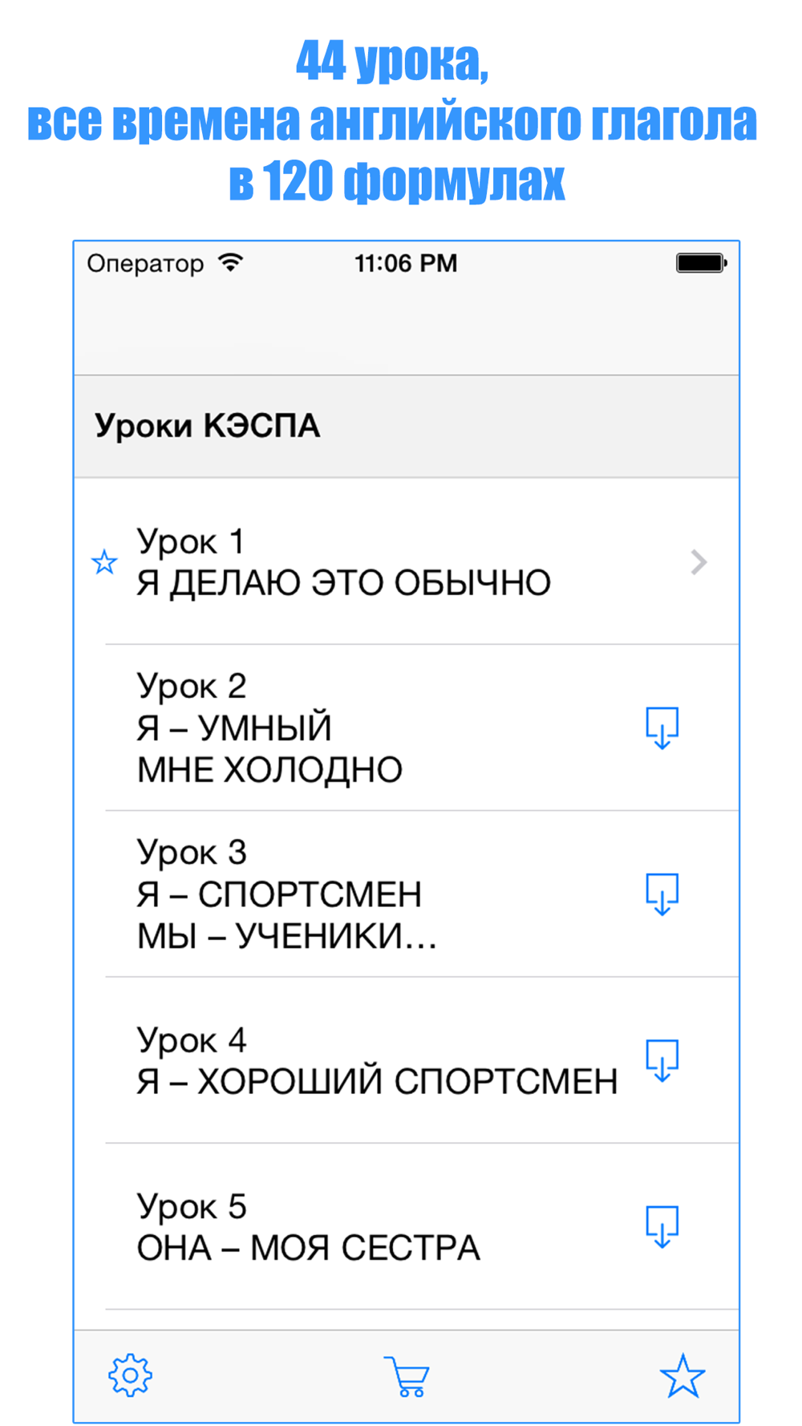
Task: Open settings via the gear icon
Action: coord(130,1376)
